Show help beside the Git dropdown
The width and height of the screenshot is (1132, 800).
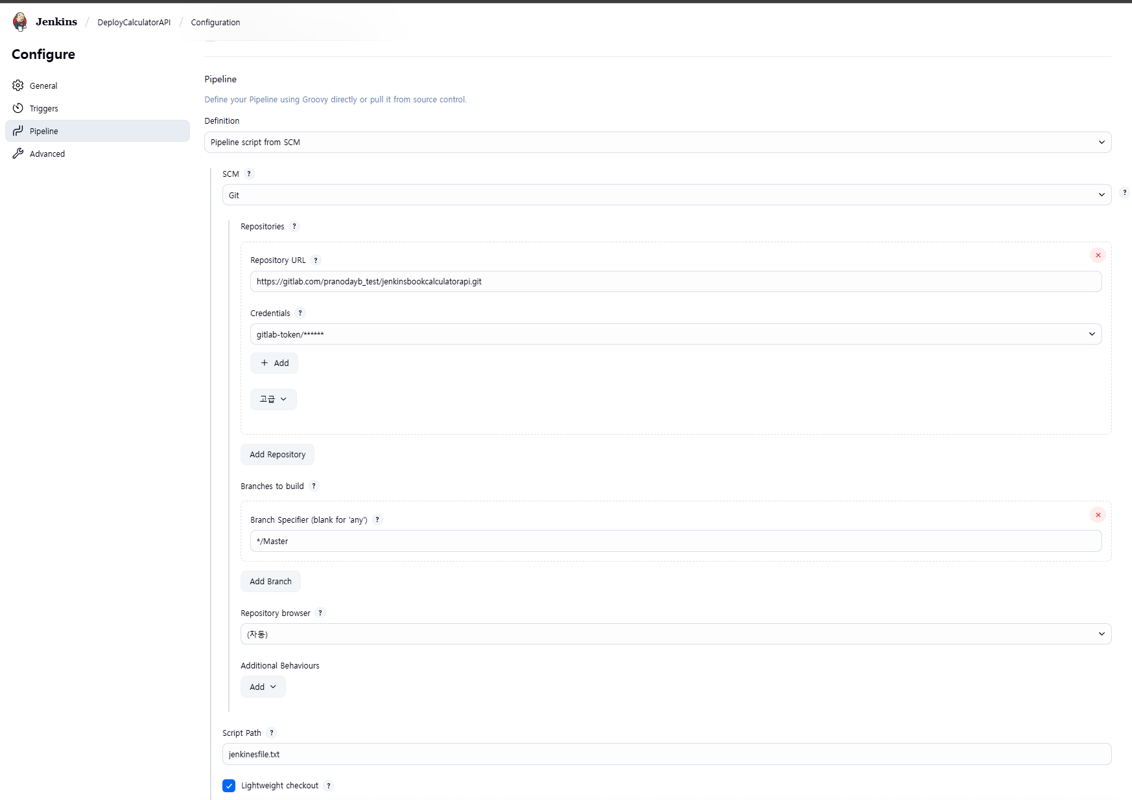pos(1125,192)
